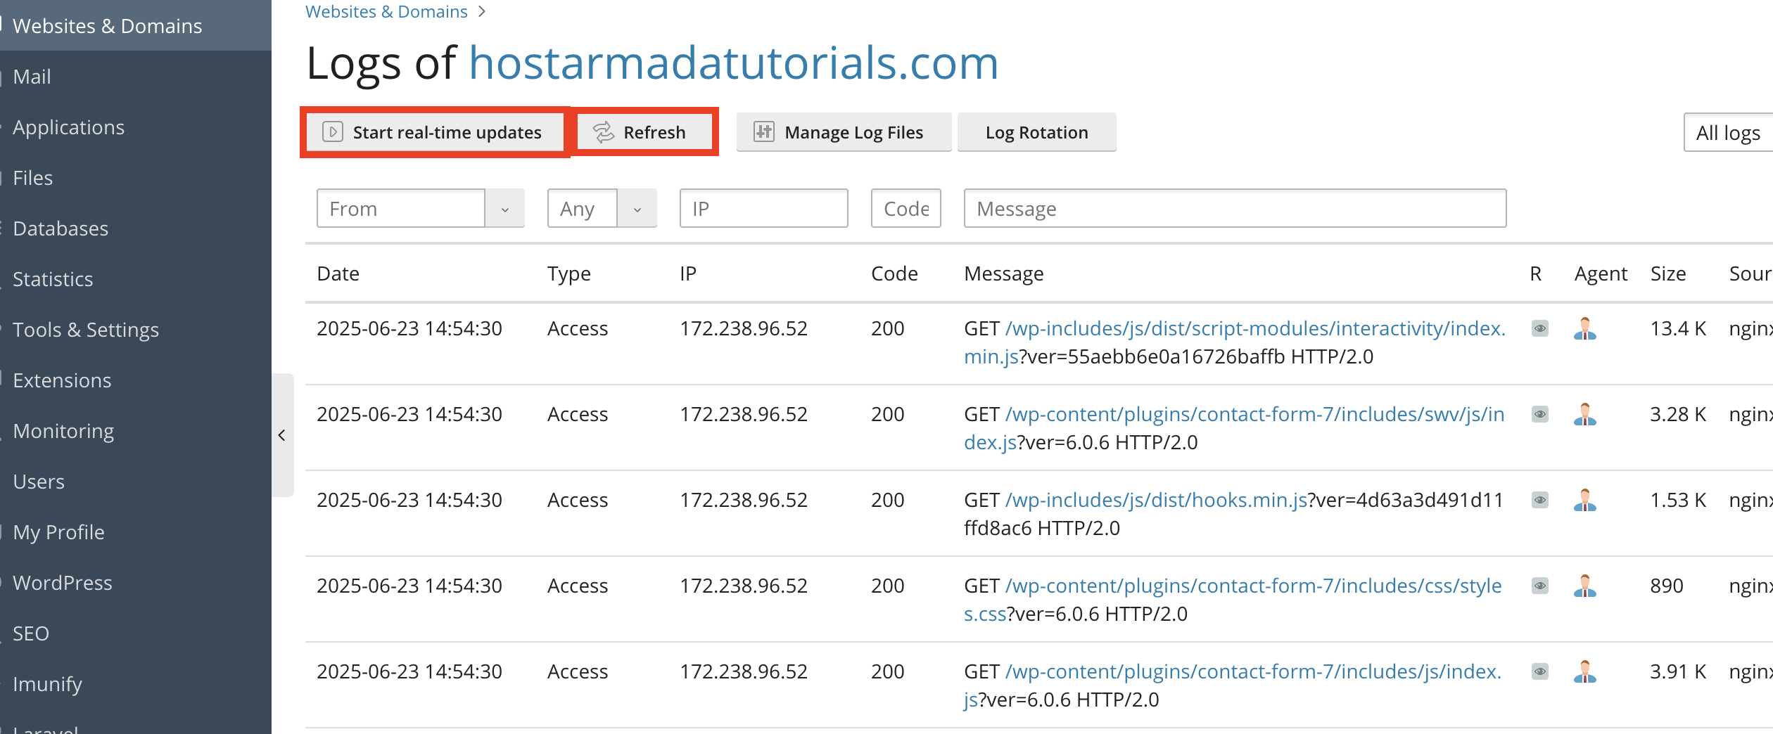Open SEO in the sidebar
This screenshot has width=1773, height=734.
click(x=136, y=633)
